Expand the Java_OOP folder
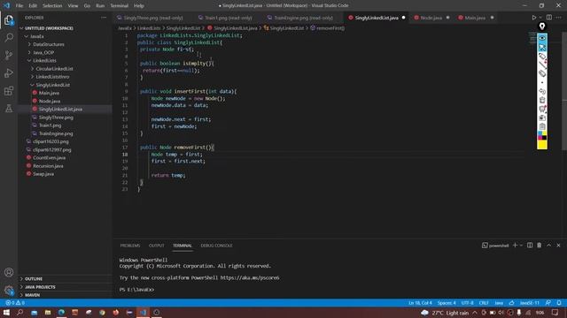The height and width of the screenshot is (318, 567). click(29, 53)
